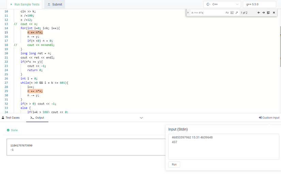Image resolution: width=281 pixels, height=174 pixels.
Task: Expand the replace field arrow
Action: (188, 13)
